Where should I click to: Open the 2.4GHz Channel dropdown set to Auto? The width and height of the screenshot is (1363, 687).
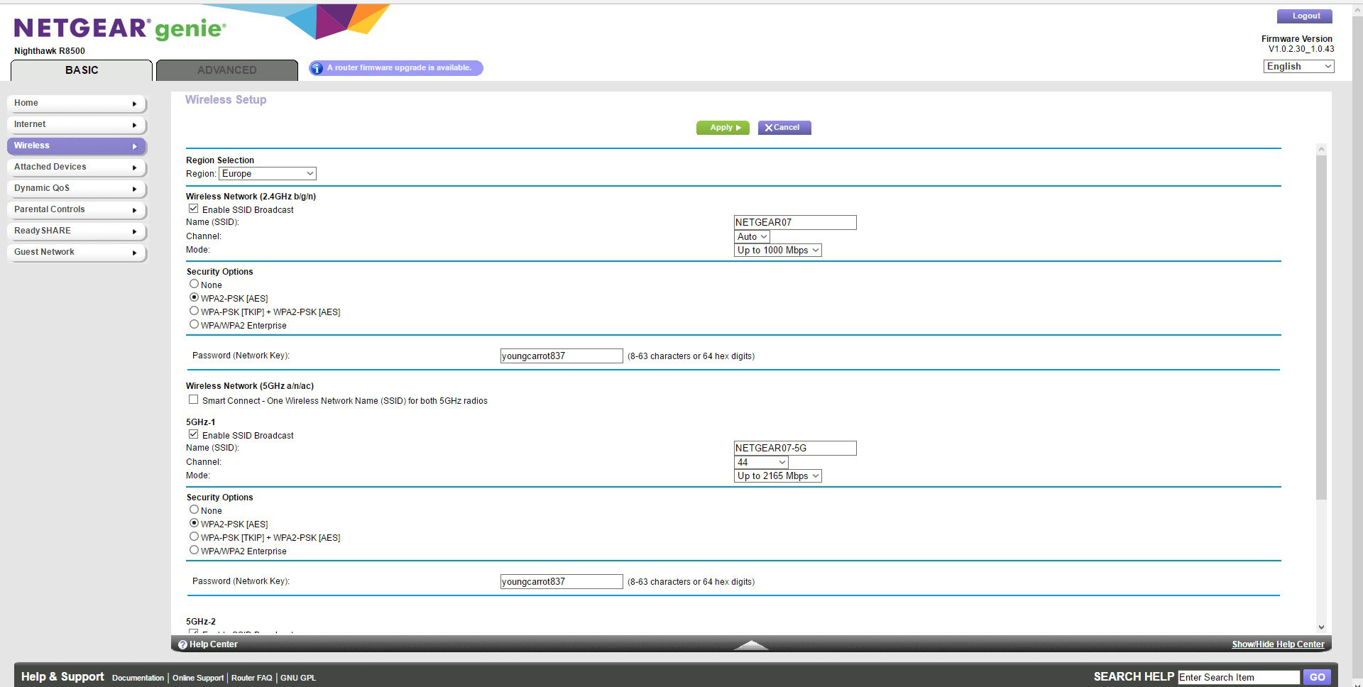coord(752,237)
